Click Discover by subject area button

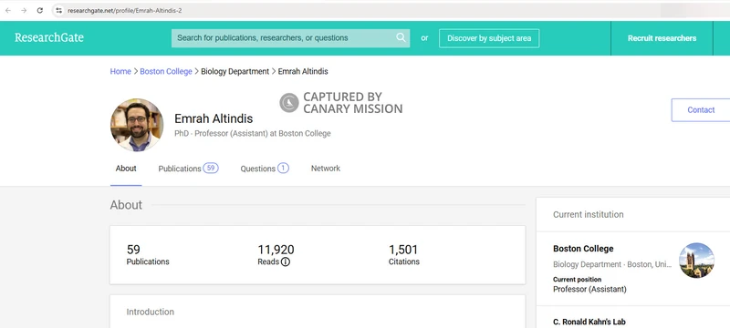(x=489, y=38)
